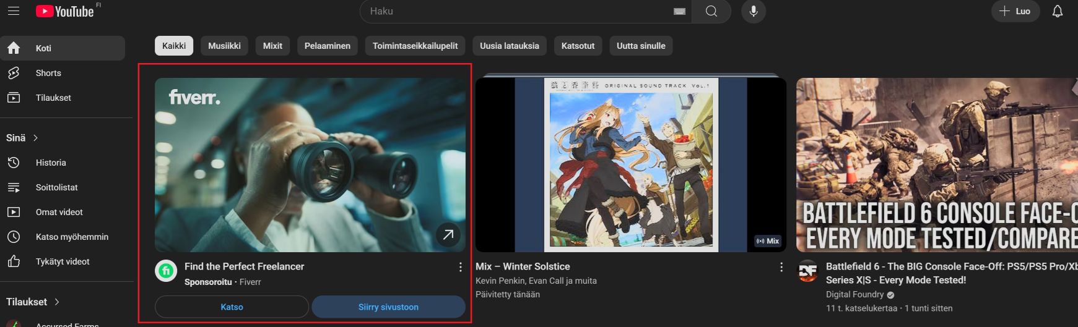This screenshot has width=1078, height=327.
Task: Select the Uutta sinulle chip
Action: click(x=641, y=46)
